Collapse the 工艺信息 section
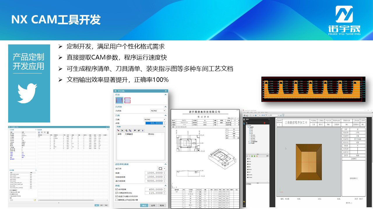 point(36,129)
